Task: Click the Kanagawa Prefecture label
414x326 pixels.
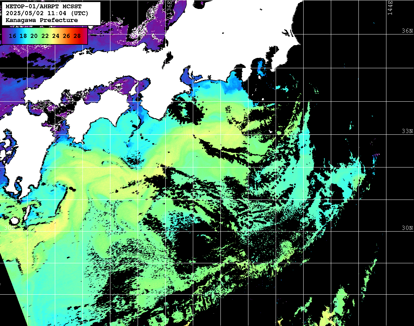Action: [42, 20]
